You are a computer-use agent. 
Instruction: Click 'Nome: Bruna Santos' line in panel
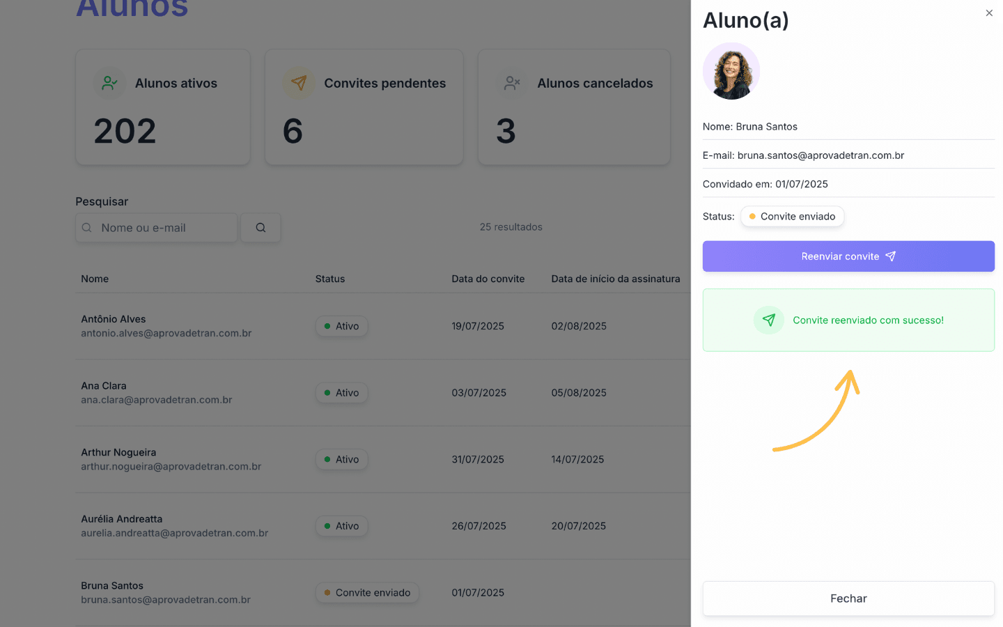click(750, 127)
